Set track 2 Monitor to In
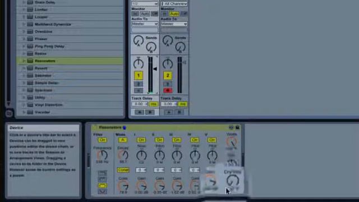The height and width of the screenshot is (202, 359). pyautogui.click(x=164, y=14)
